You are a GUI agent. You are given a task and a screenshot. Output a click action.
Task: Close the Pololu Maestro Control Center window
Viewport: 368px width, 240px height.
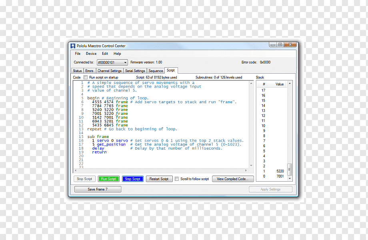pyautogui.click(x=290, y=44)
